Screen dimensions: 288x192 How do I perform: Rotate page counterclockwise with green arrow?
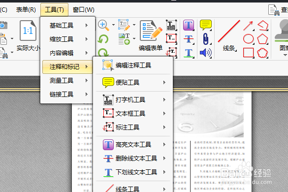(x=103, y=39)
